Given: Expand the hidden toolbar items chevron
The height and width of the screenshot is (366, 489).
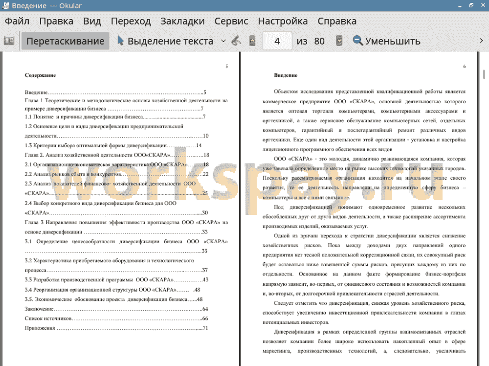Looking at the screenshot, I should tap(481, 41).
